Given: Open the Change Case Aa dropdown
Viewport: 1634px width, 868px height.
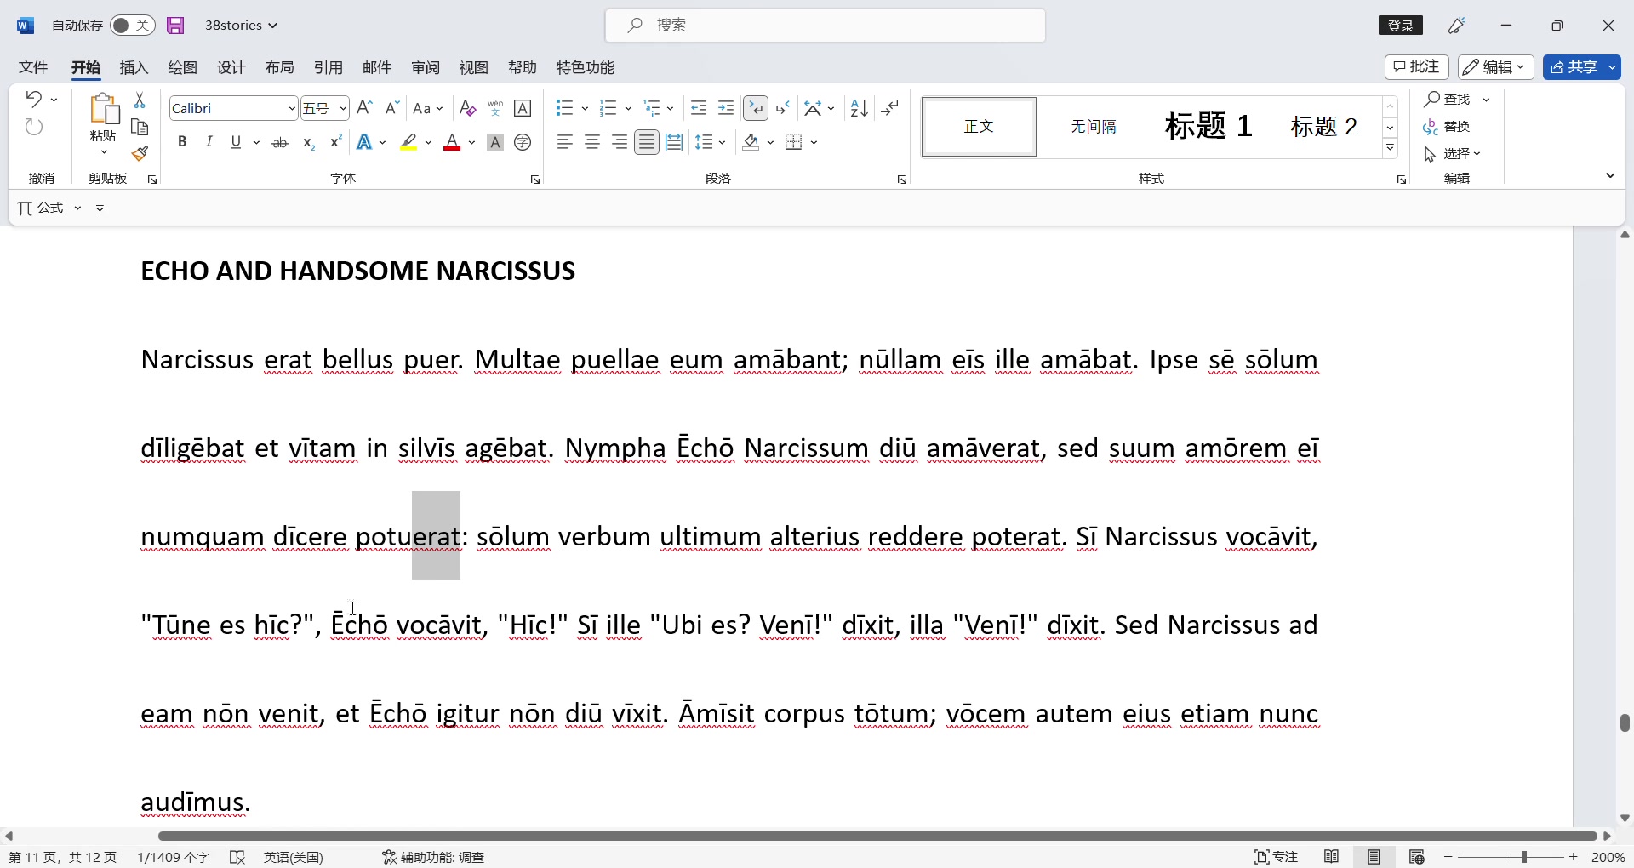Looking at the screenshot, I should click(428, 108).
